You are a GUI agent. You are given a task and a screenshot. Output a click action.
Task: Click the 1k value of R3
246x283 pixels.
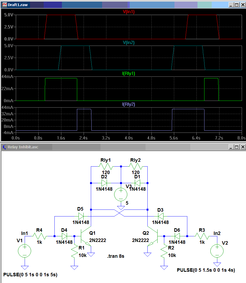202,242
